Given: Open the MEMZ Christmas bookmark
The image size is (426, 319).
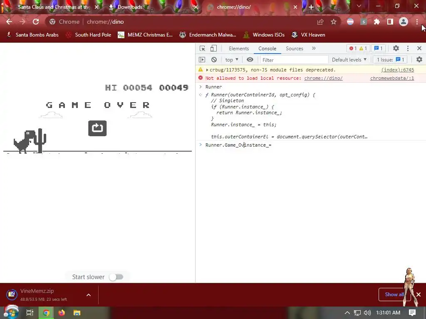Looking at the screenshot, I should (x=145, y=35).
